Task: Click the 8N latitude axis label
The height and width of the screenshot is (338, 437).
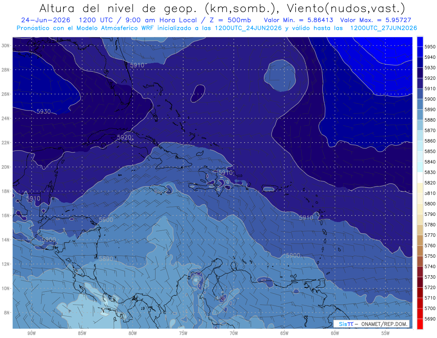Action: click(x=7, y=312)
